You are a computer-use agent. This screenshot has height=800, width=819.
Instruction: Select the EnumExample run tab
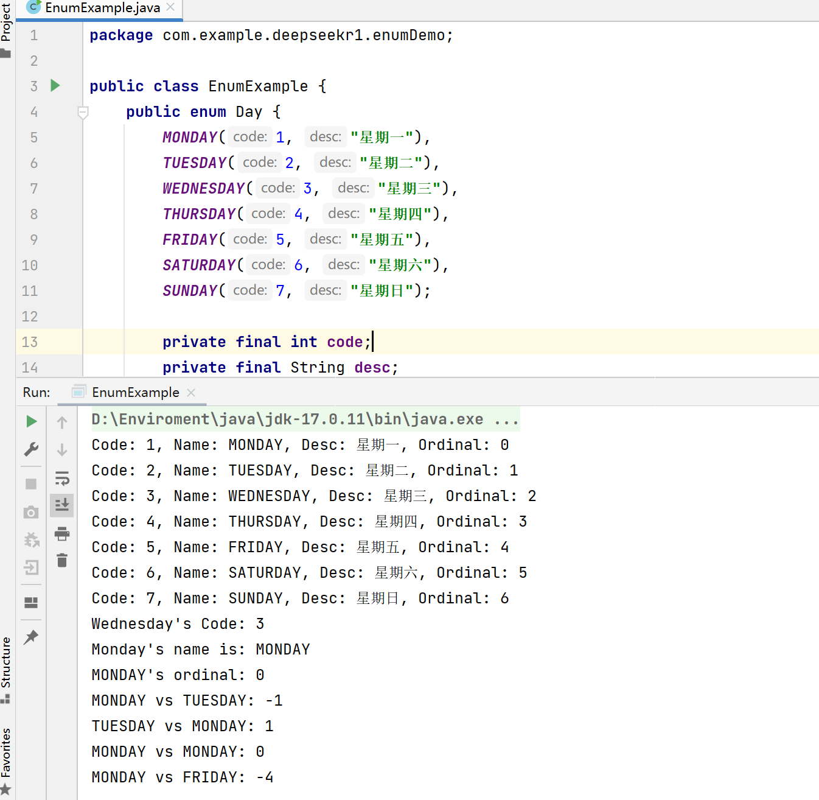(134, 392)
